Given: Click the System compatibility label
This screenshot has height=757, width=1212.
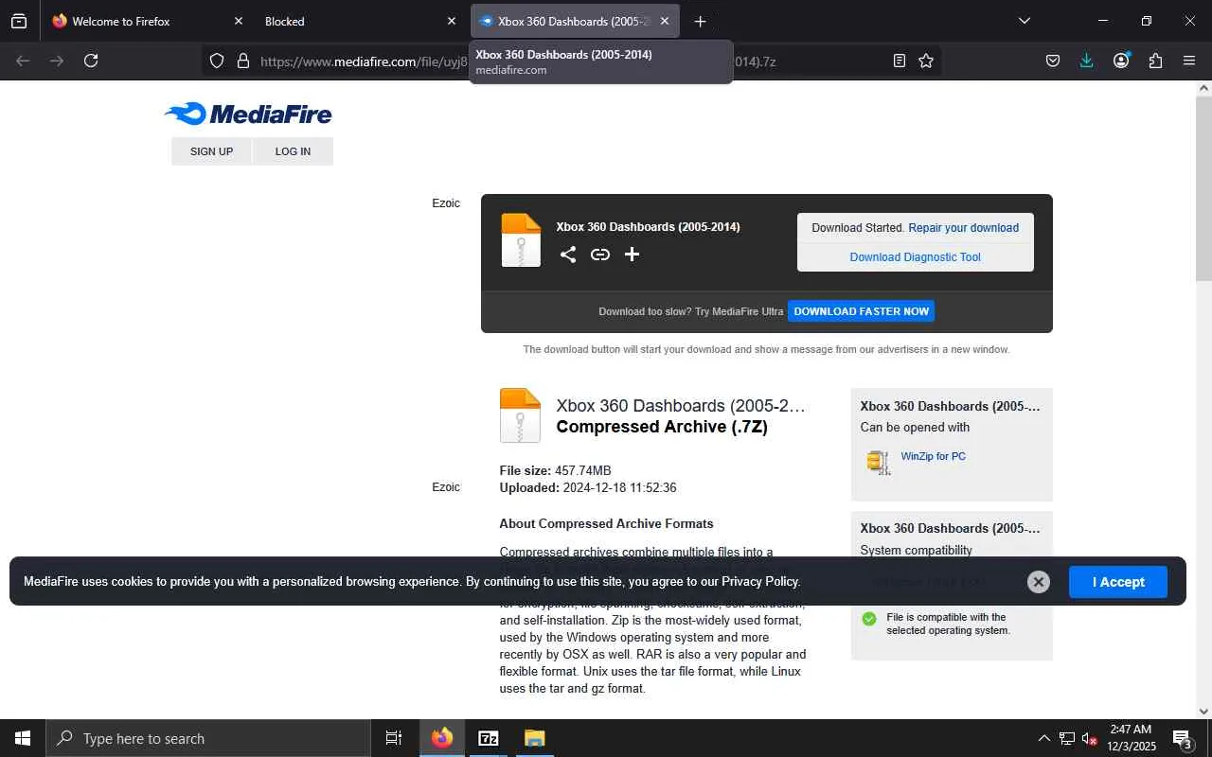Looking at the screenshot, I should [x=917, y=550].
